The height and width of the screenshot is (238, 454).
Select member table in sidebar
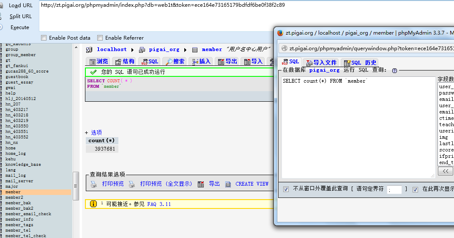point(13,192)
